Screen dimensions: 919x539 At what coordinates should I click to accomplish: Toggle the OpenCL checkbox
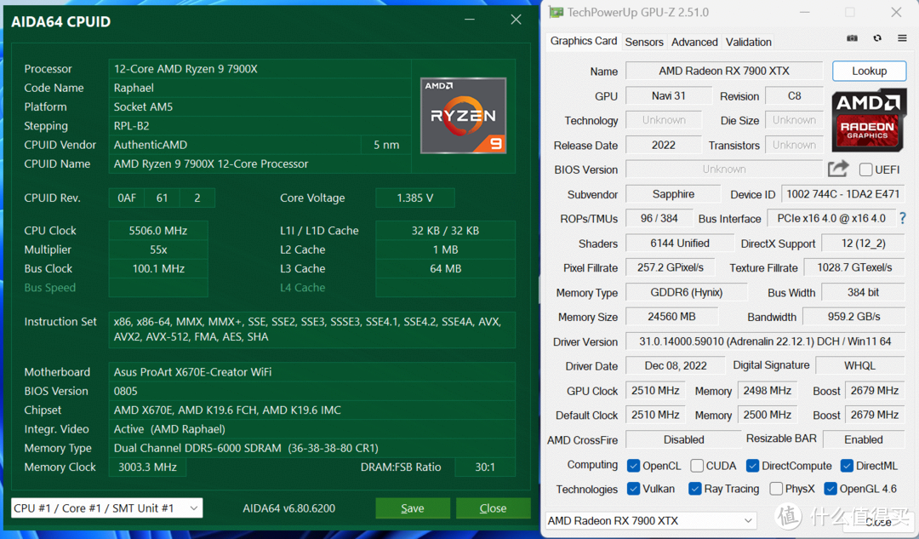coord(633,466)
